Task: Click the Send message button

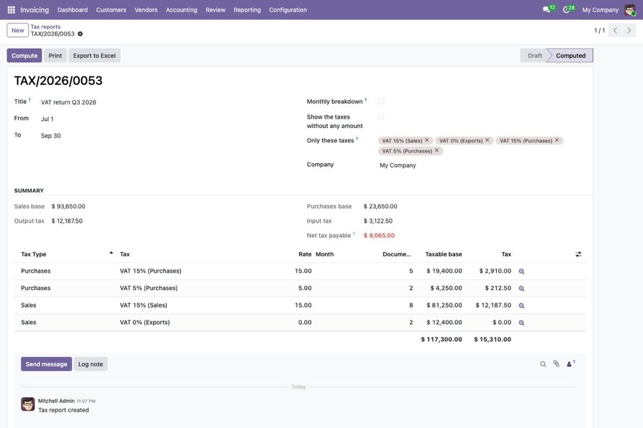Action: 46,364
